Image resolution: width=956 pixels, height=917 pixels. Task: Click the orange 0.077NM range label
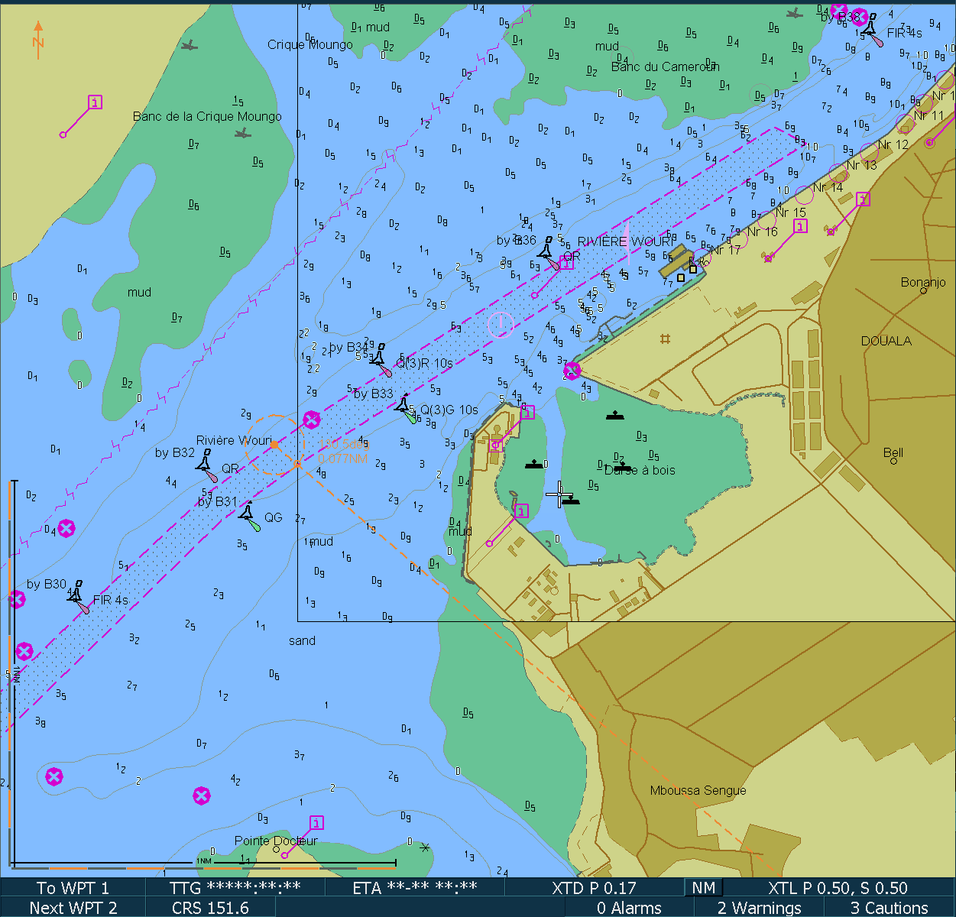(x=343, y=458)
